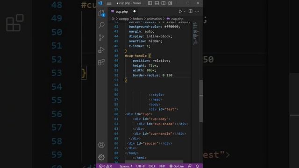Click the z-index: 1; line

(x=139, y=46)
